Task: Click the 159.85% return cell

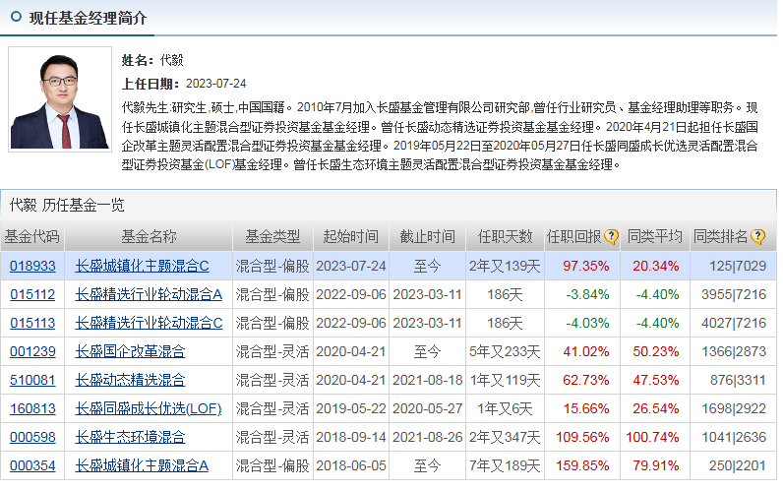Action: click(x=582, y=465)
